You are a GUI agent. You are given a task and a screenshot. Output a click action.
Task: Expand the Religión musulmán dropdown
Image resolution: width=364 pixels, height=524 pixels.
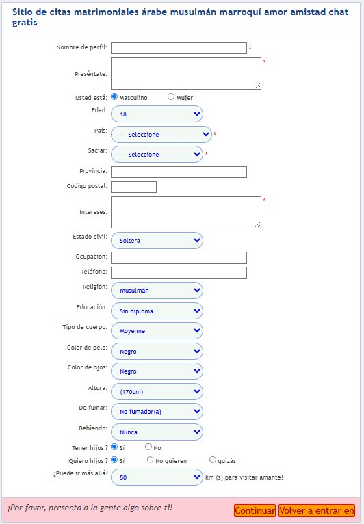coord(157,291)
